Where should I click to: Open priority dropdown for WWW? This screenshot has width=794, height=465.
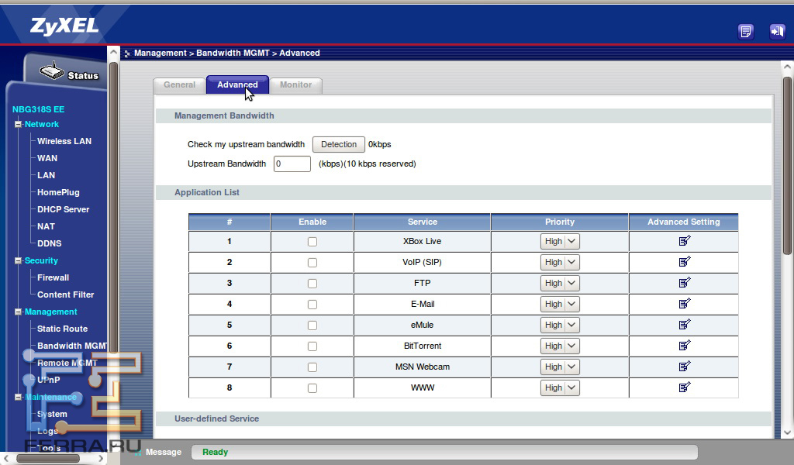coord(560,387)
